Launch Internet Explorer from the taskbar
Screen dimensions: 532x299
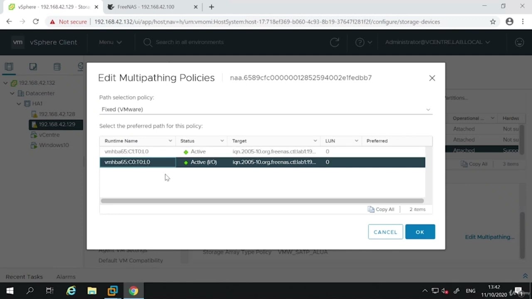(x=71, y=291)
